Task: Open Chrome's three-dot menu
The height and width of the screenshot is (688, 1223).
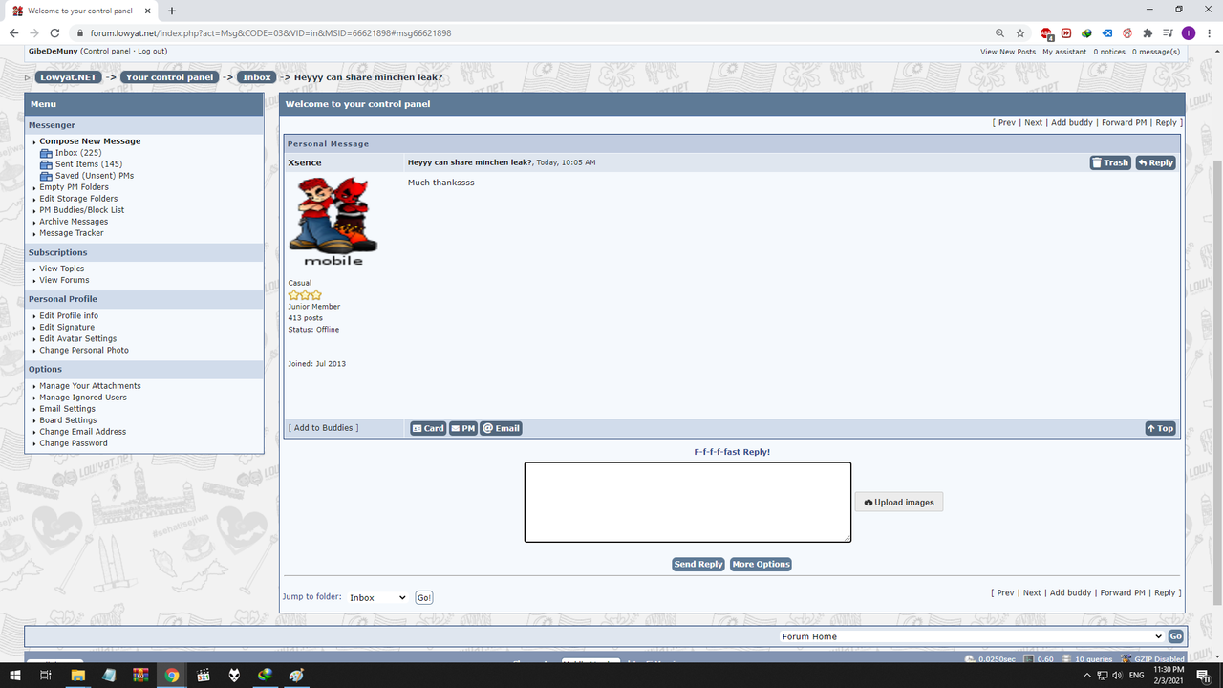Action: coord(1210,32)
